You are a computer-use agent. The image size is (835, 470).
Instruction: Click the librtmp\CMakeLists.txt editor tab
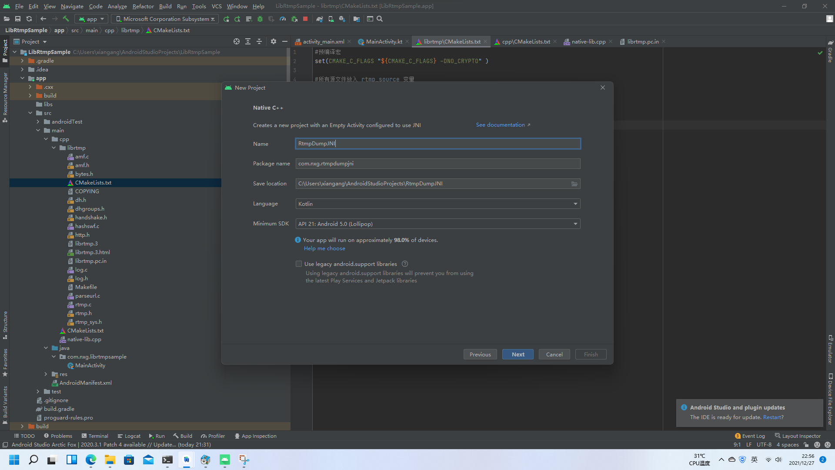[453, 41]
